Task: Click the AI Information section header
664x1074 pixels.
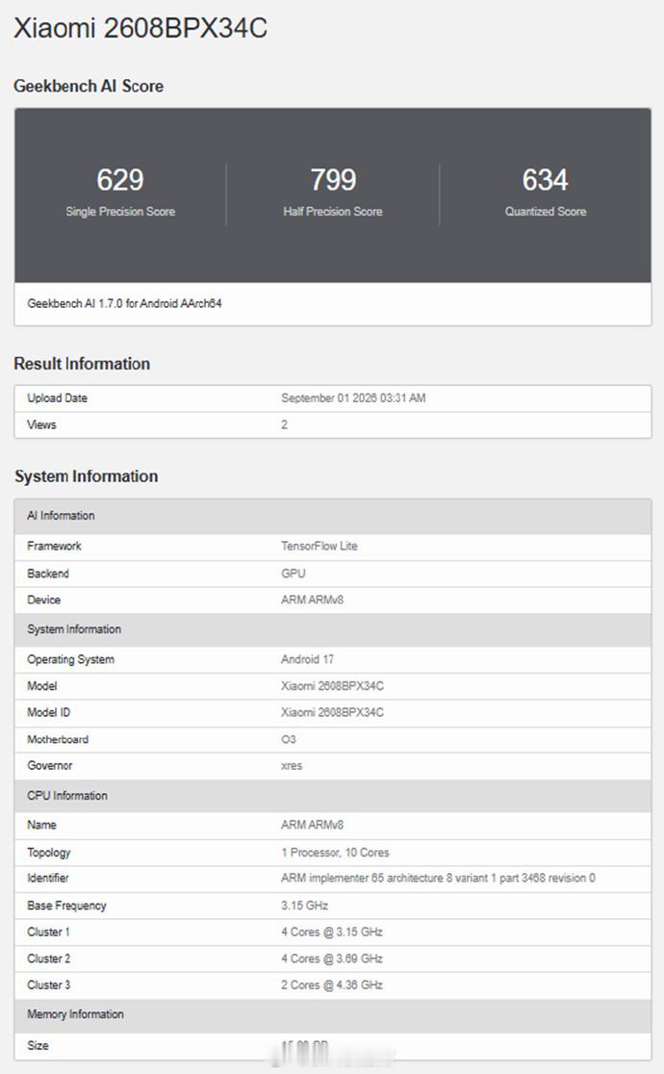Action: coord(333,516)
